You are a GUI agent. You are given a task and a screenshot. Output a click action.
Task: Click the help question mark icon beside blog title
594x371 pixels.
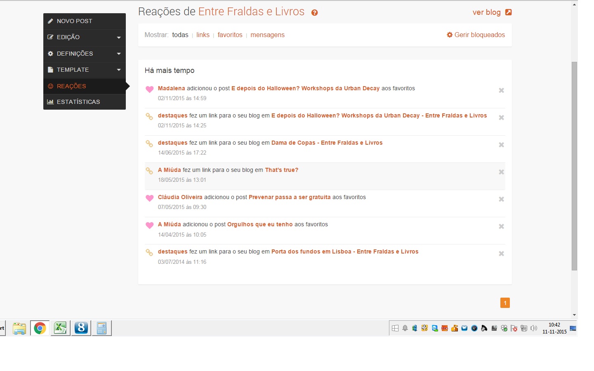[314, 13]
